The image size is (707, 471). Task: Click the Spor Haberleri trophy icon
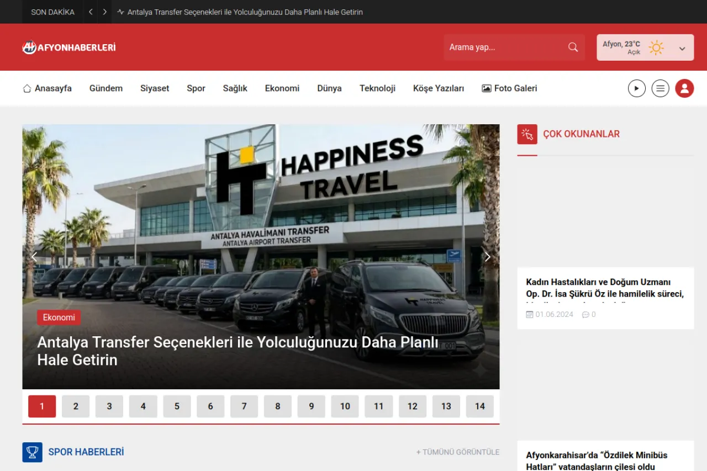pos(32,452)
